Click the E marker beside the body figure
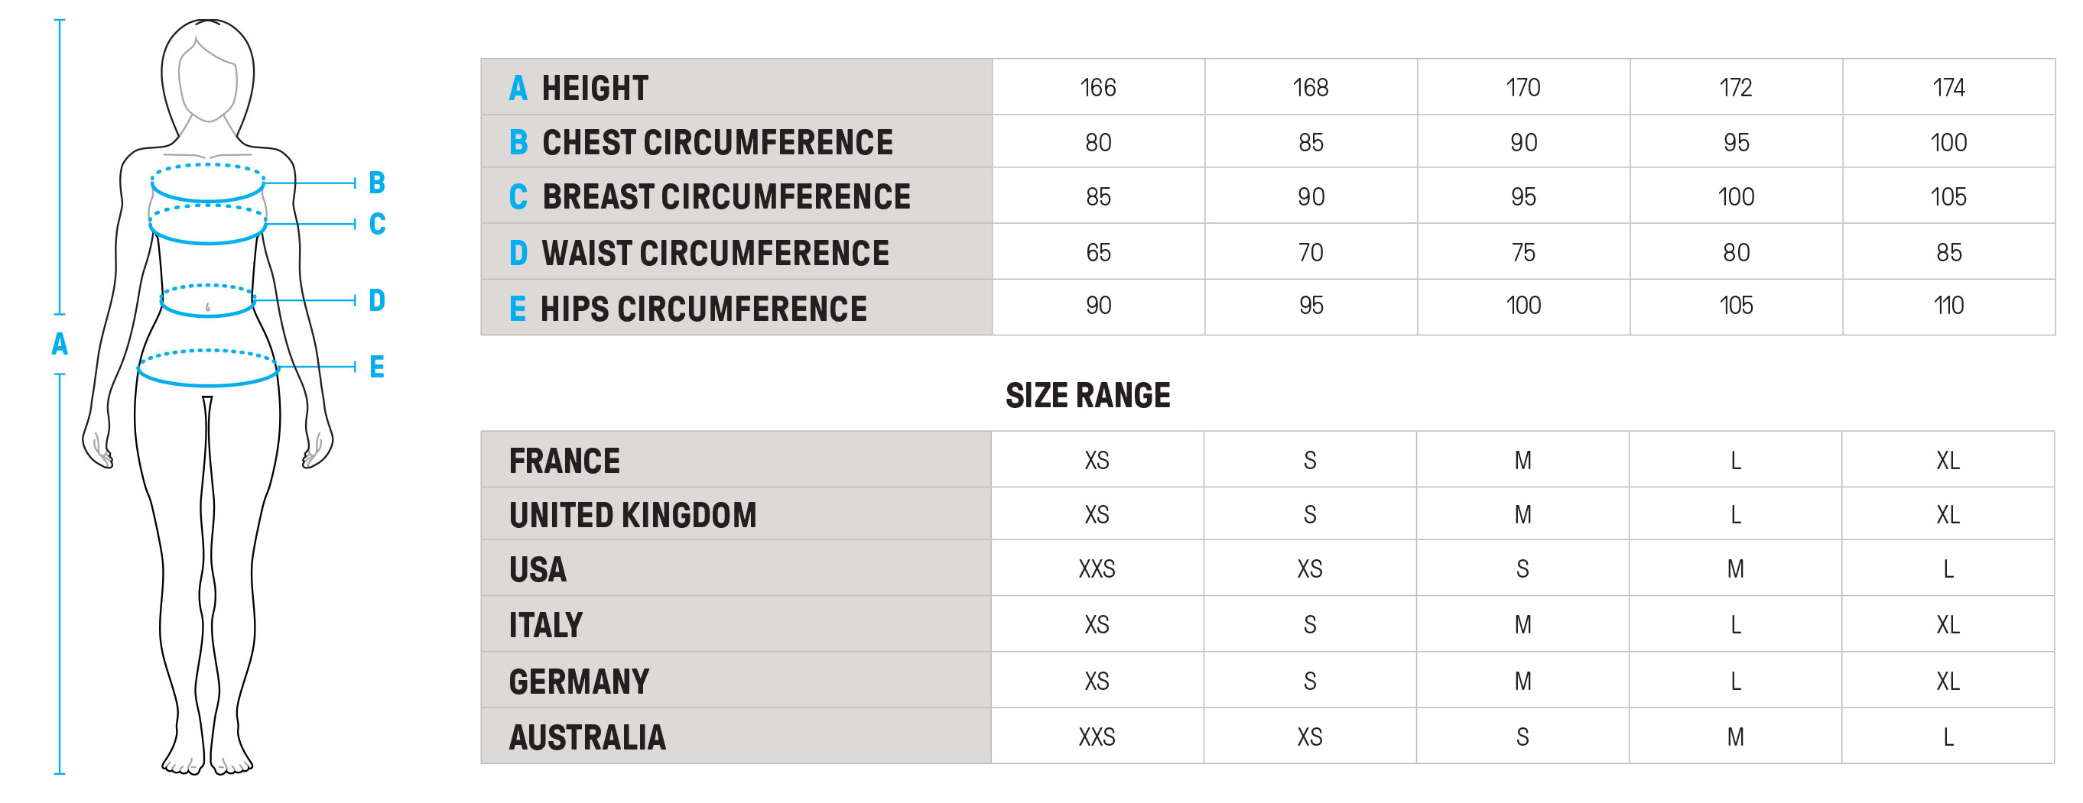Viewport: 2083px width, 803px height. pos(377,367)
